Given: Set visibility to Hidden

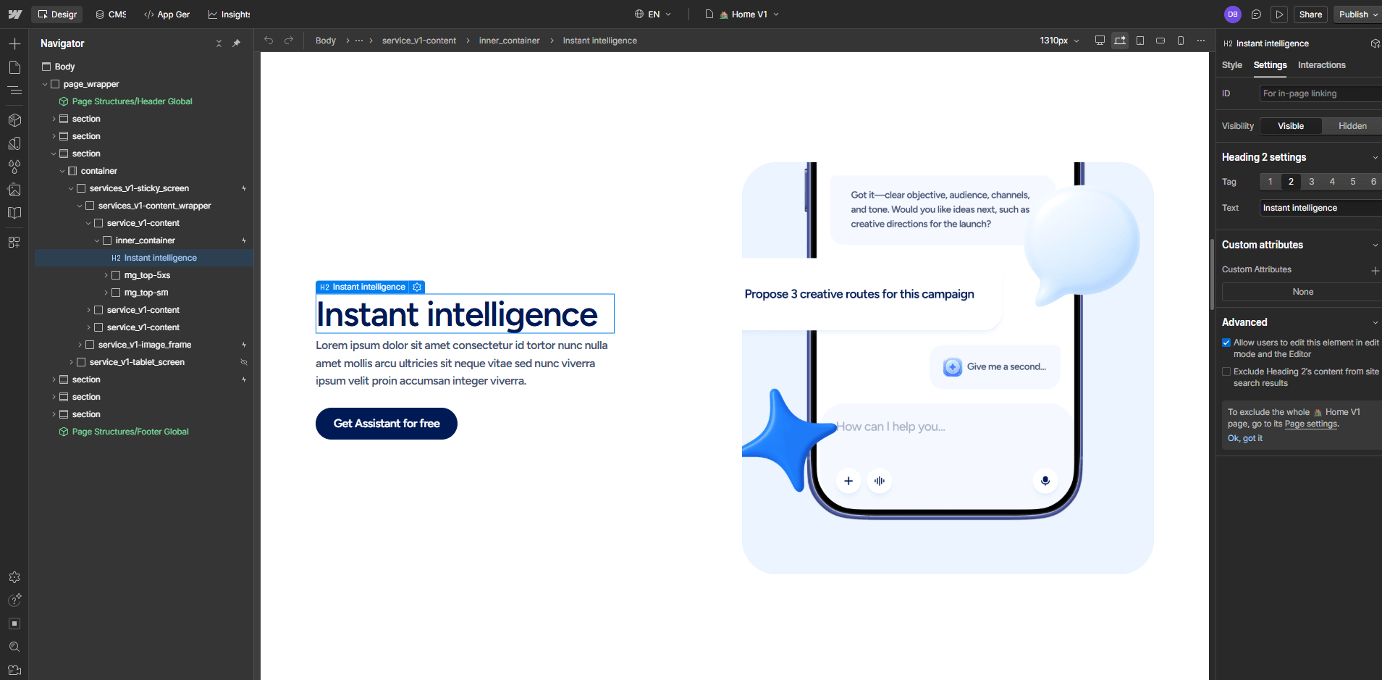Looking at the screenshot, I should (x=1352, y=126).
